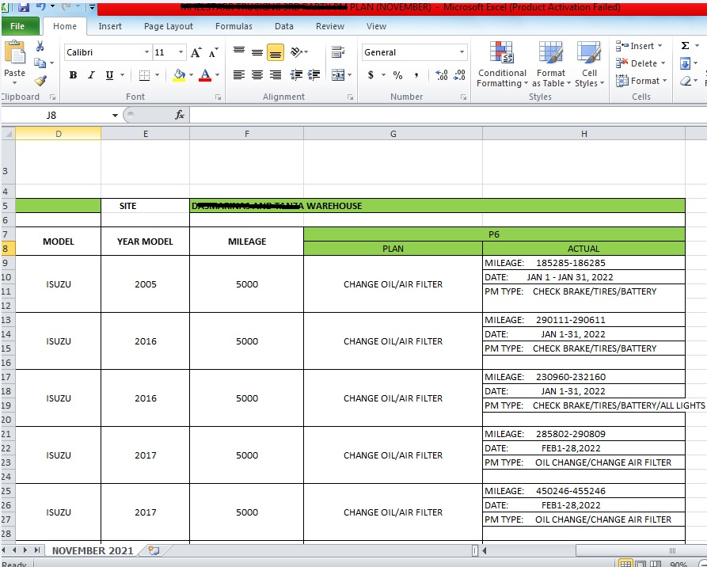Apply Comma Style format
The width and height of the screenshot is (707, 567).
click(416, 75)
